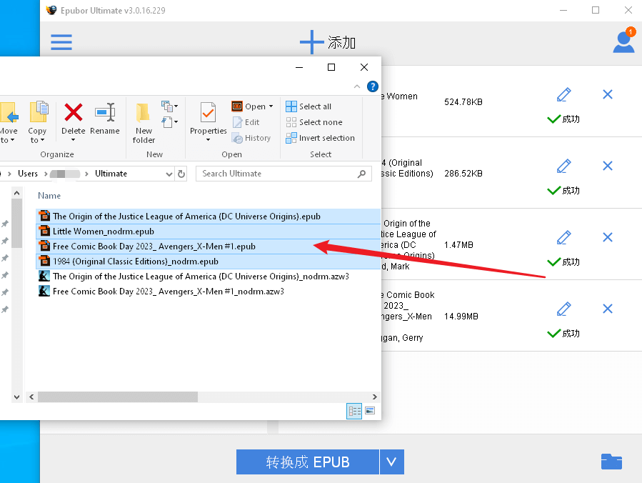This screenshot has width=642, height=483.
Task: Click the Copy to button
Action: (37, 122)
